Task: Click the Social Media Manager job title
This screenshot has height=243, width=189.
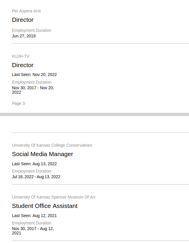Action: [x=43, y=154]
